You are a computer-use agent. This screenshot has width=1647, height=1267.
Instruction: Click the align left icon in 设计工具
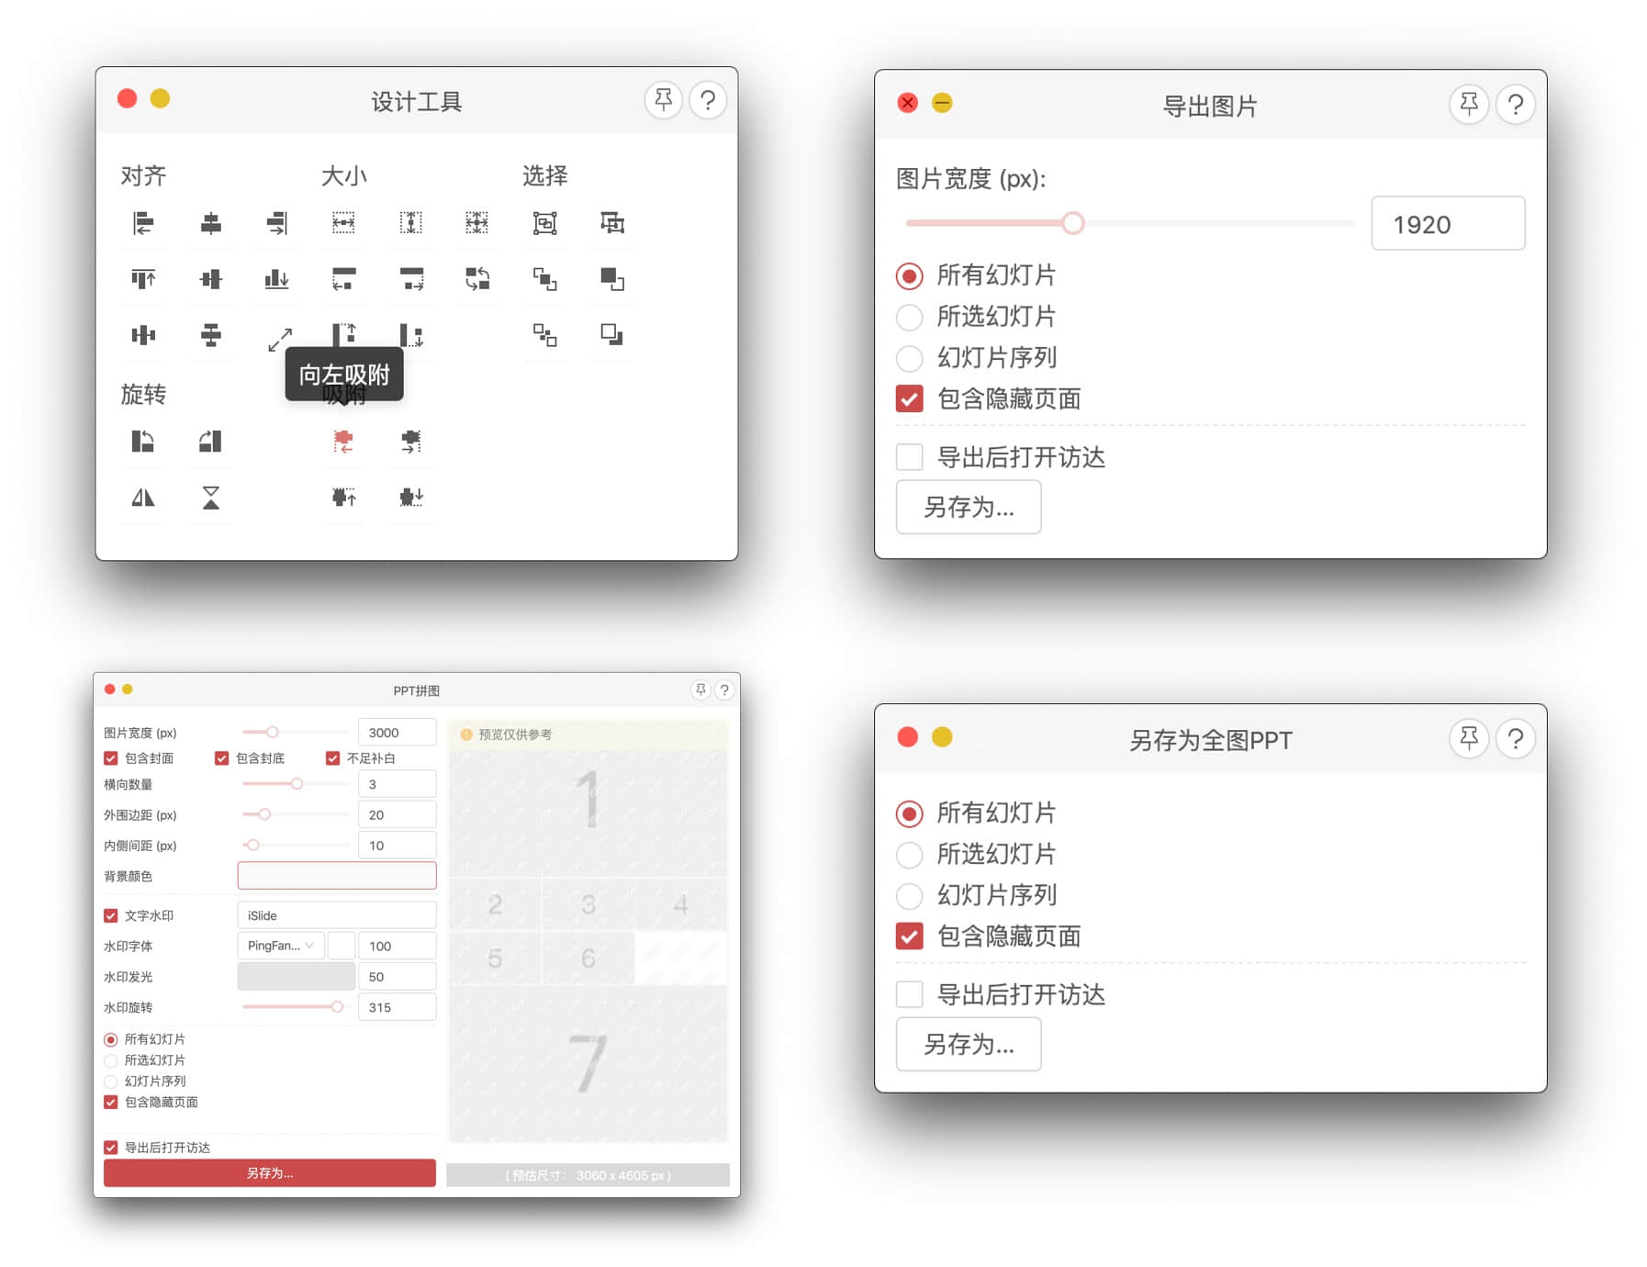143,223
